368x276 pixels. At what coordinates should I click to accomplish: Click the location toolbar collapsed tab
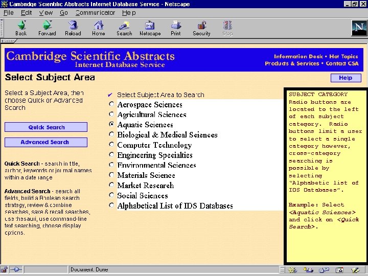[9, 41]
